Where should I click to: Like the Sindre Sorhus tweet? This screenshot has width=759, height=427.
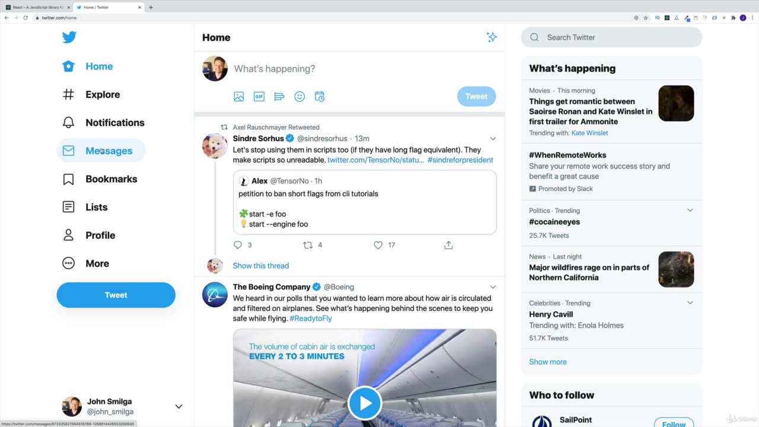coord(378,245)
